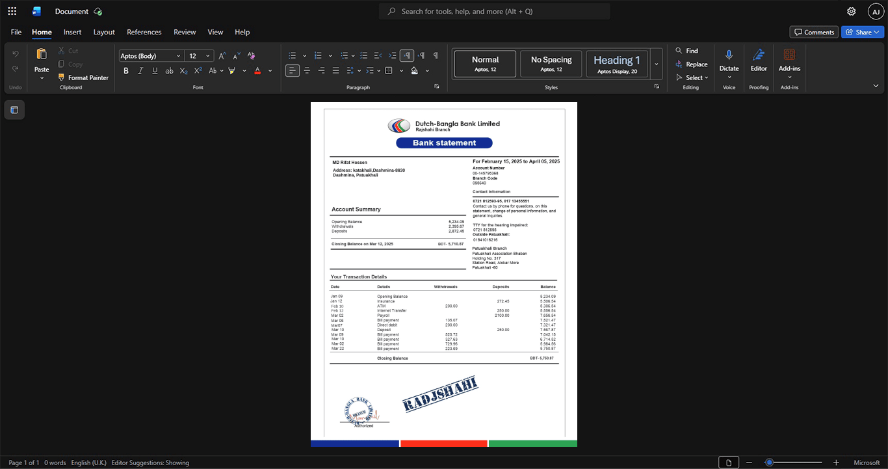Image resolution: width=888 pixels, height=469 pixels.
Task: Open Settings gear in title bar
Action: 852,11
